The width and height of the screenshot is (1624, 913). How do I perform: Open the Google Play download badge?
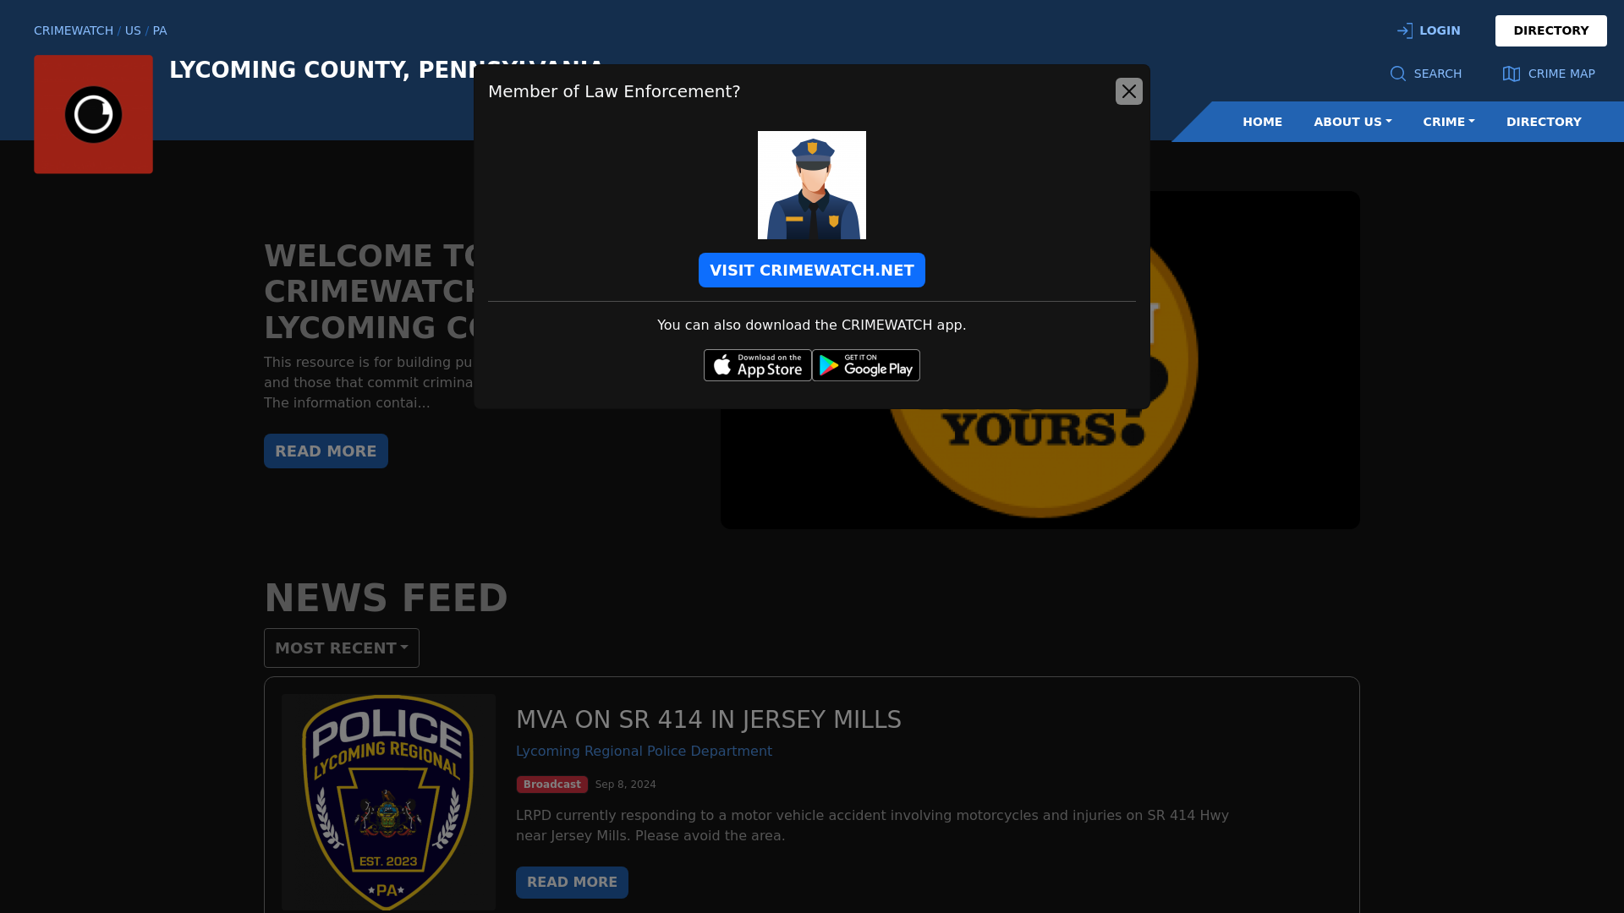(865, 365)
